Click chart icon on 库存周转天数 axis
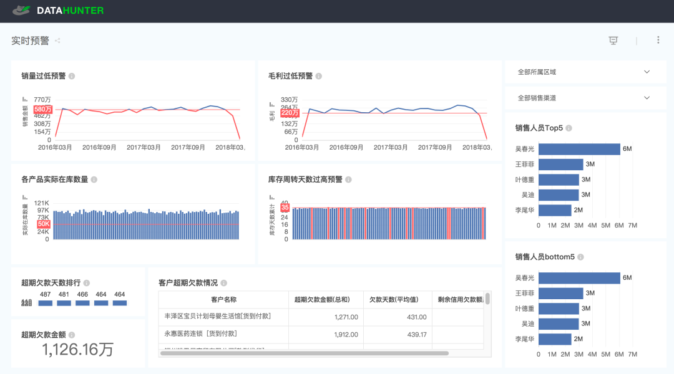The image size is (674, 374). [x=271, y=197]
